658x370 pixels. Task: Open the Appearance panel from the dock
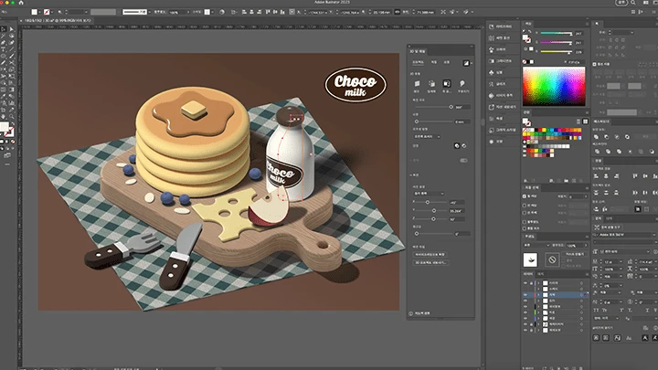(x=502, y=142)
